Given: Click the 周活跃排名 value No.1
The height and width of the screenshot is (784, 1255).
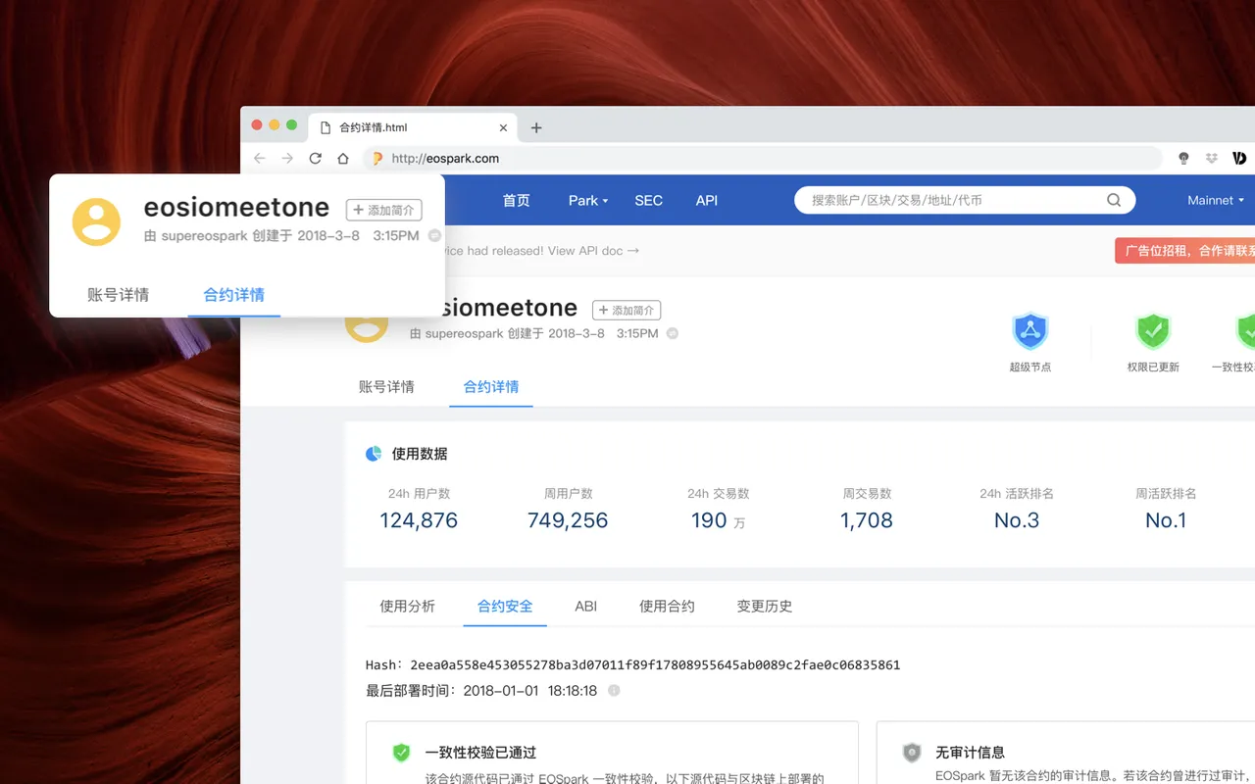Looking at the screenshot, I should pyautogui.click(x=1166, y=520).
